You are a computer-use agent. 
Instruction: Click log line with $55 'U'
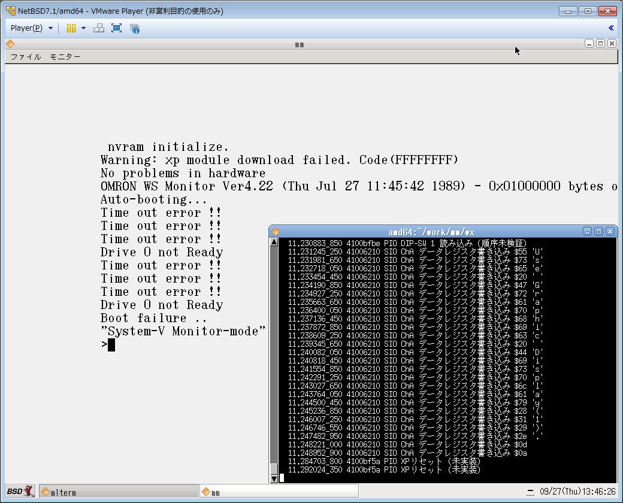(x=415, y=251)
